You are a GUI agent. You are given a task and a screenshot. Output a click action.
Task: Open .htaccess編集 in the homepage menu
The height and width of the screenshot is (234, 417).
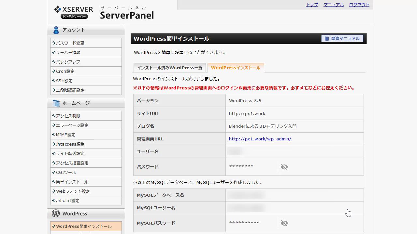[x=70, y=144]
